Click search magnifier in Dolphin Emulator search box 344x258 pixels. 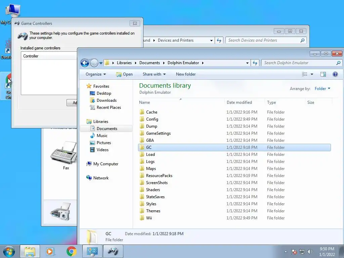pyautogui.click(x=338, y=63)
